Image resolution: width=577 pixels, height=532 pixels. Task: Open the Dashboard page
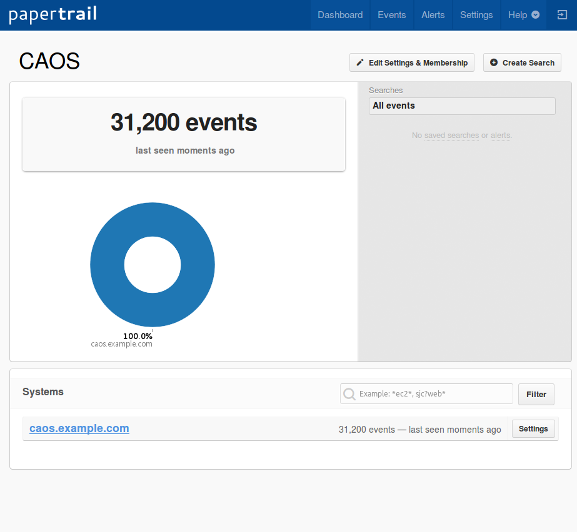[x=340, y=15]
